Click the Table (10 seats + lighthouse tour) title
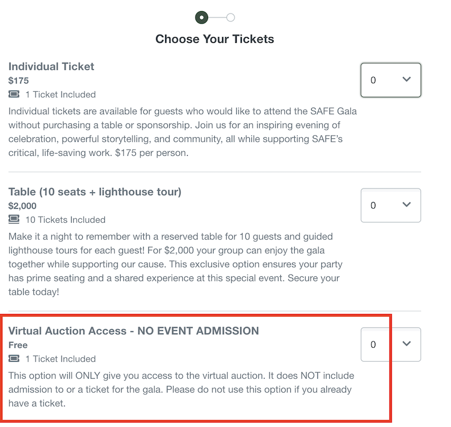 95,192
